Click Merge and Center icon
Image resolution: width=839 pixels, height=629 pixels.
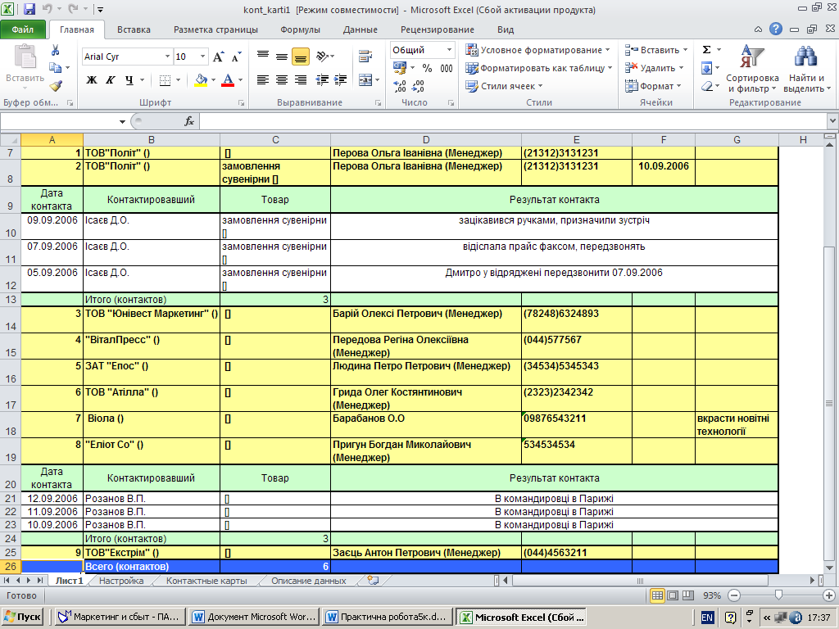point(365,80)
